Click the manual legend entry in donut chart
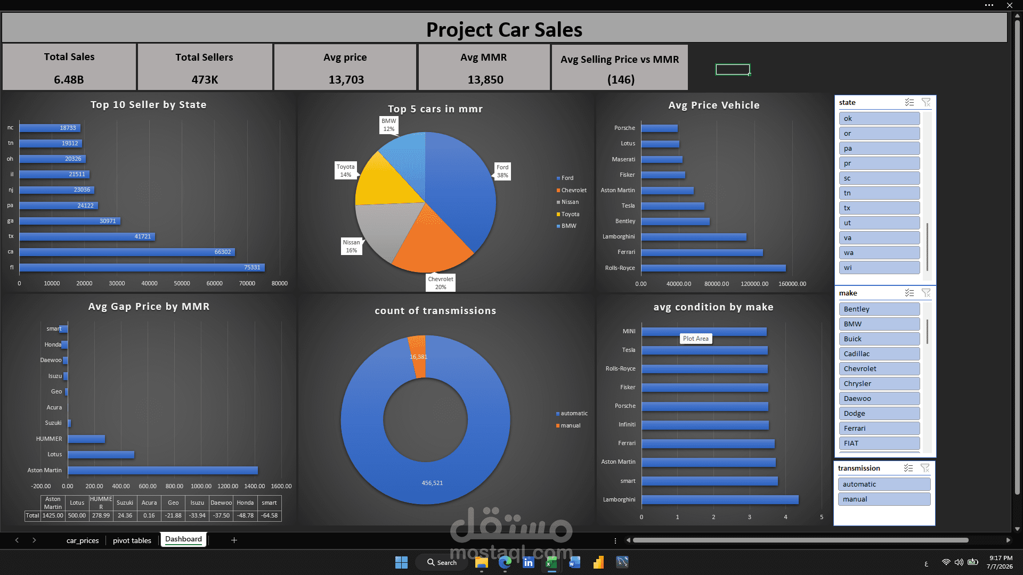 [568, 425]
